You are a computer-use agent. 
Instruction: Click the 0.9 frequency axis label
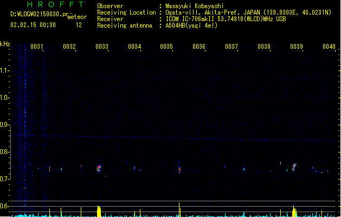coord(4,125)
